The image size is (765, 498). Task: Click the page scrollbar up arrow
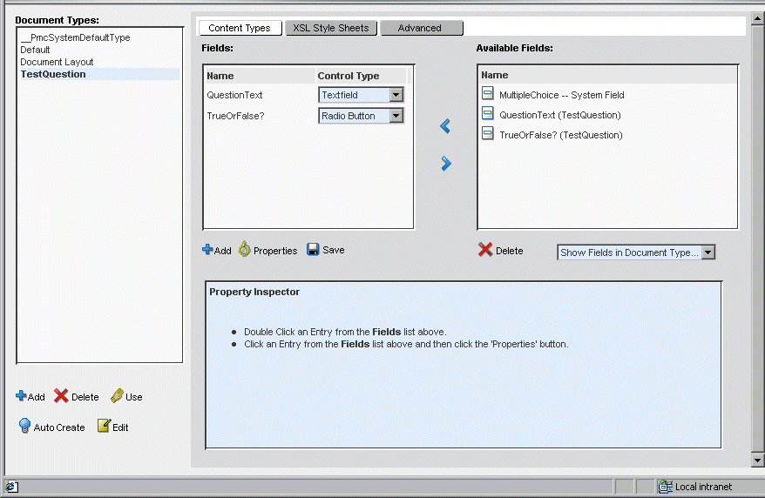pos(757,18)
